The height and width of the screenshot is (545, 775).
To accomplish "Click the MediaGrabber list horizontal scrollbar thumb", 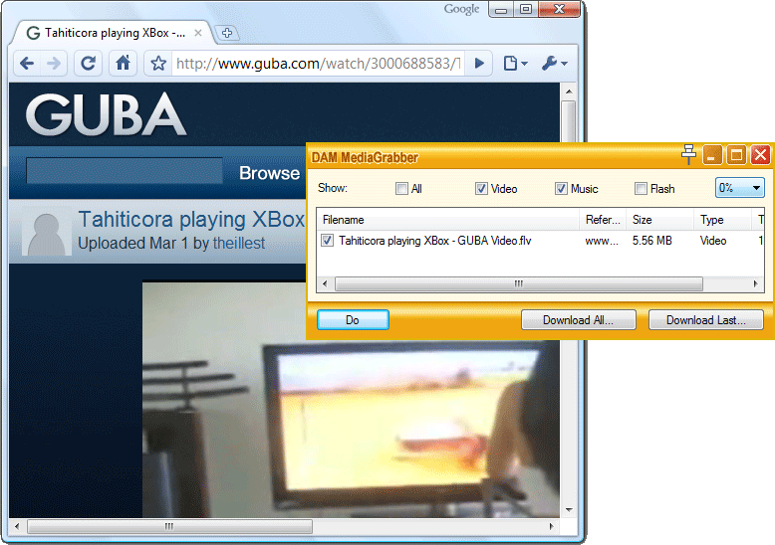I will click(x=518, y=283).
